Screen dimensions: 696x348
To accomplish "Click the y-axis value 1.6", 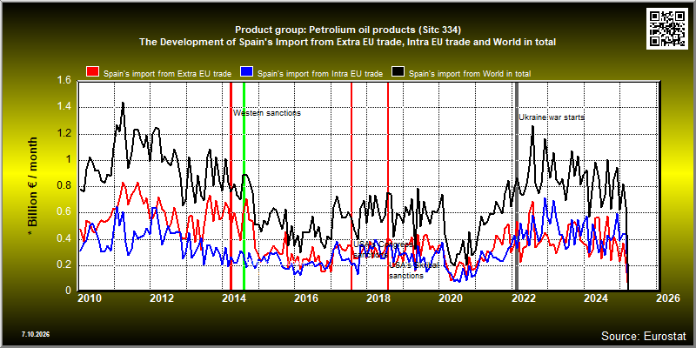I will pyautogui.click(x=63, y=81).
